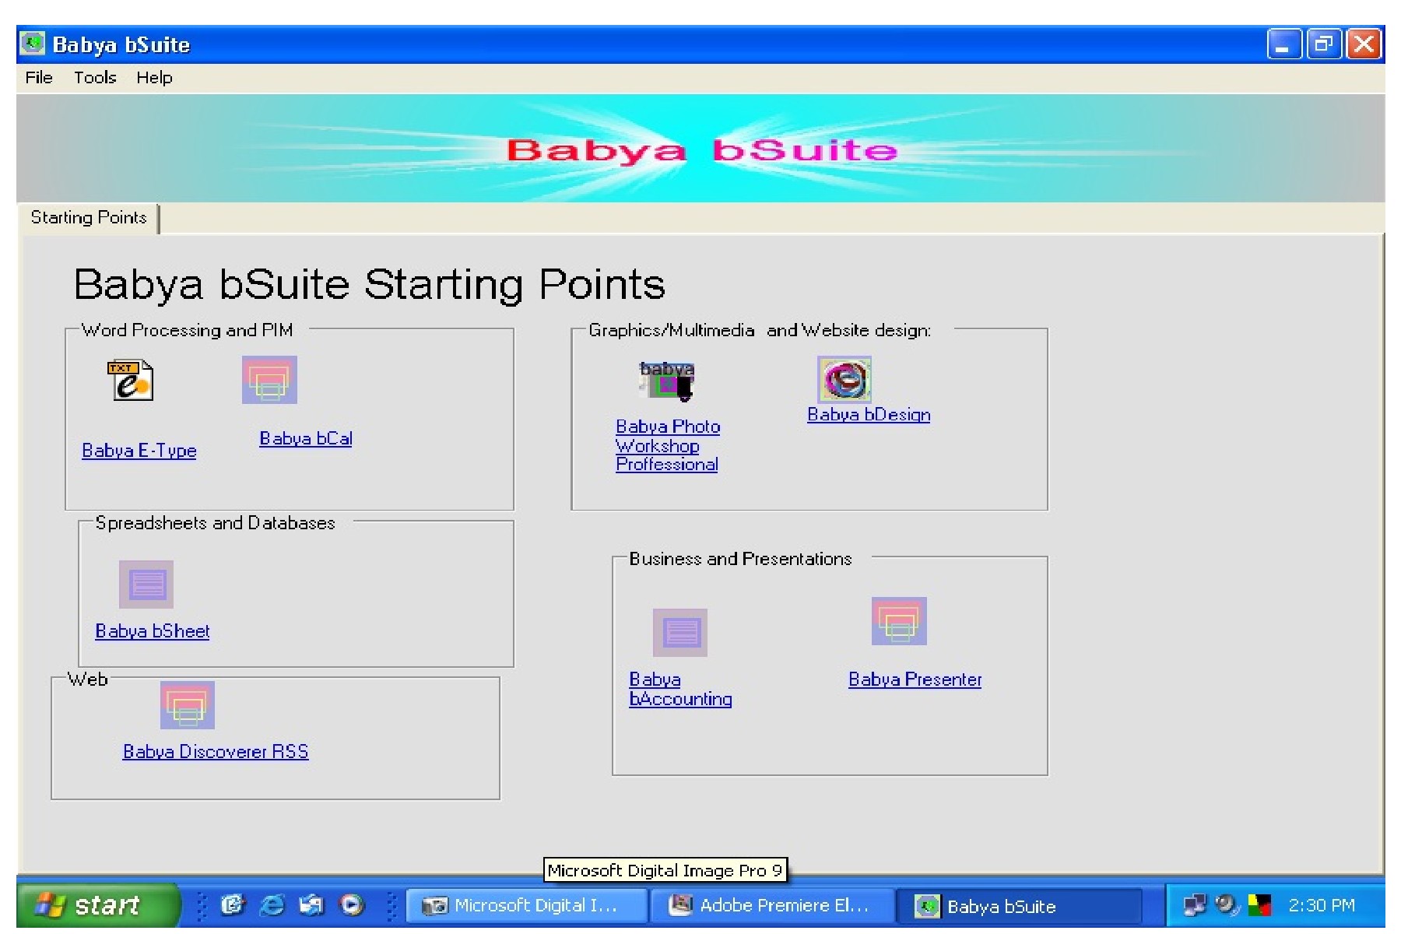Screen dimensions: 1401x934
Task: Launch the Babya Presenter link
Action: 915,679
